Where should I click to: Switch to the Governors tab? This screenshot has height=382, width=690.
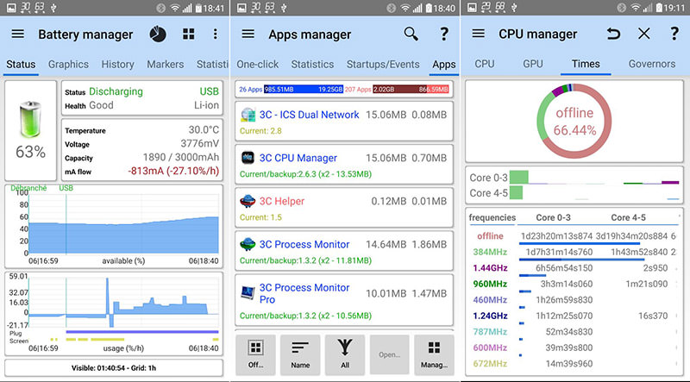(x=651, y=65)
